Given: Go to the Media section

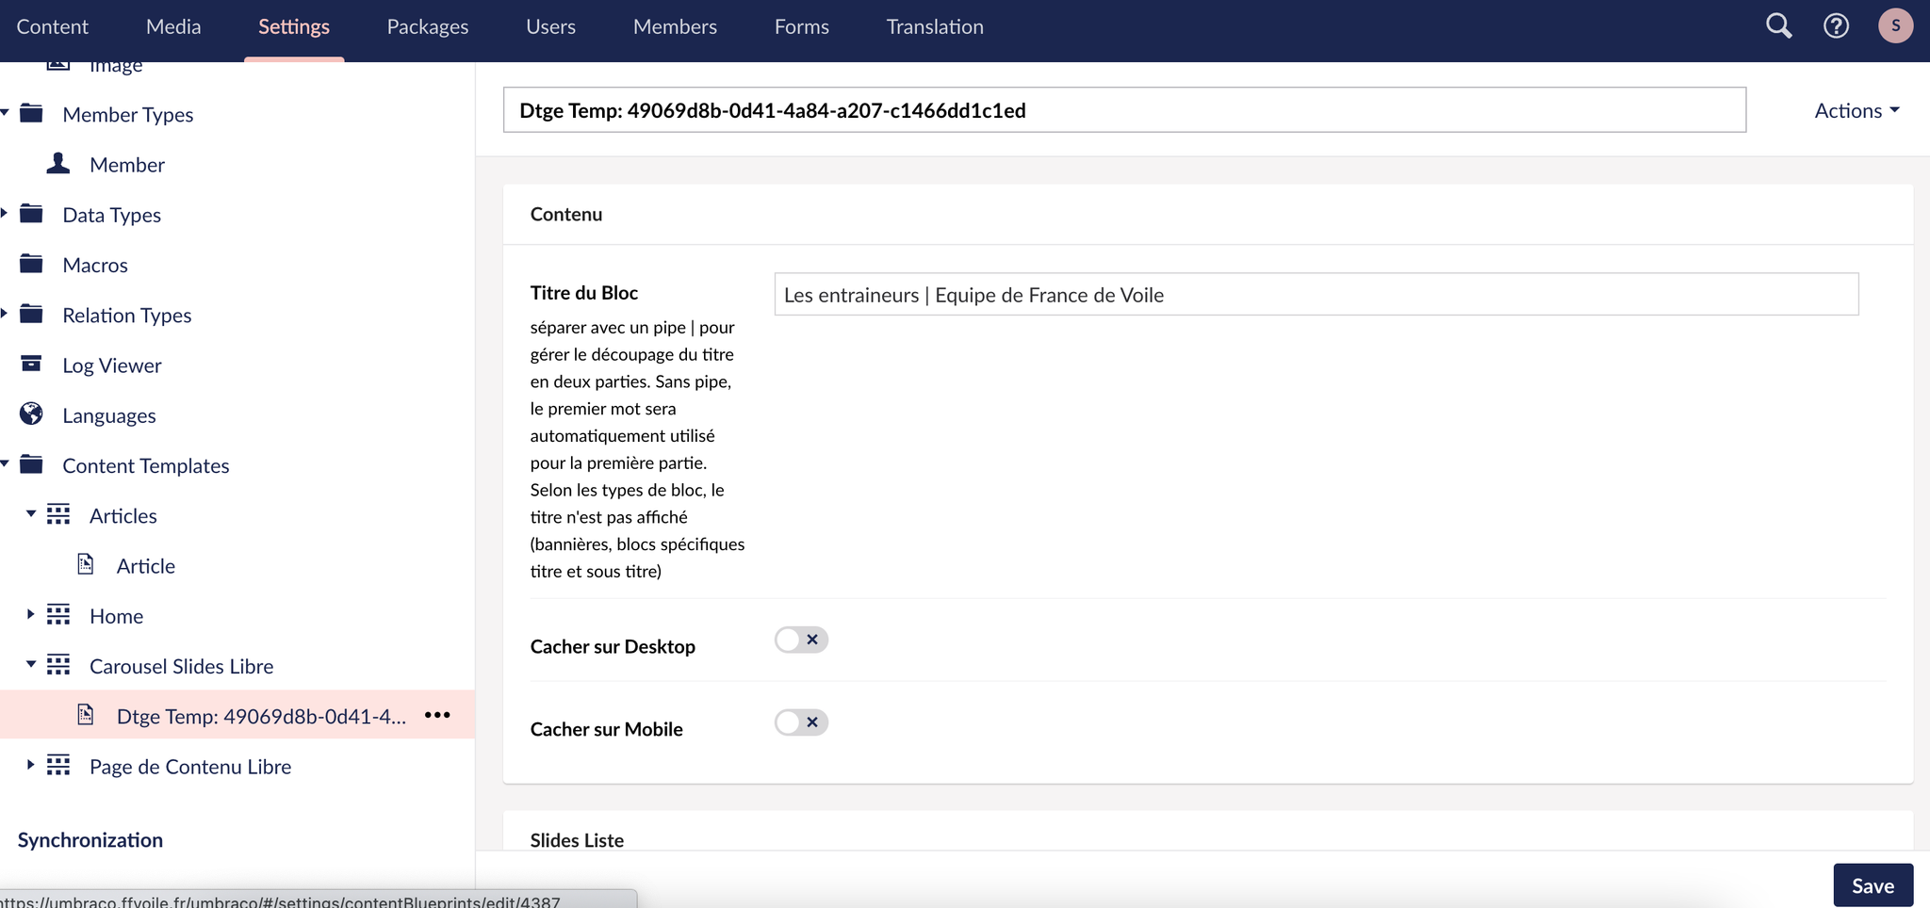Looking at the screenshot, I should 173,26.
